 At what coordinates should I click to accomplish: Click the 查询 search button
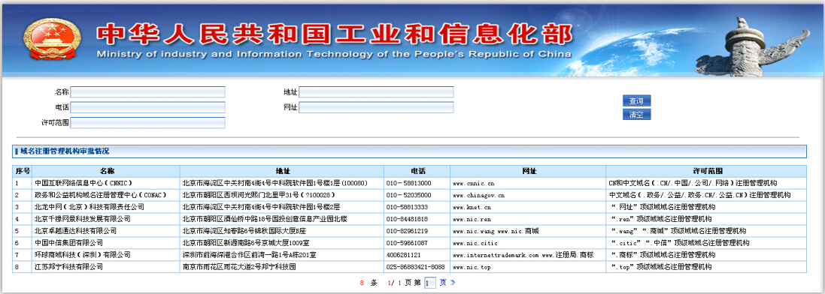point(636,100)
